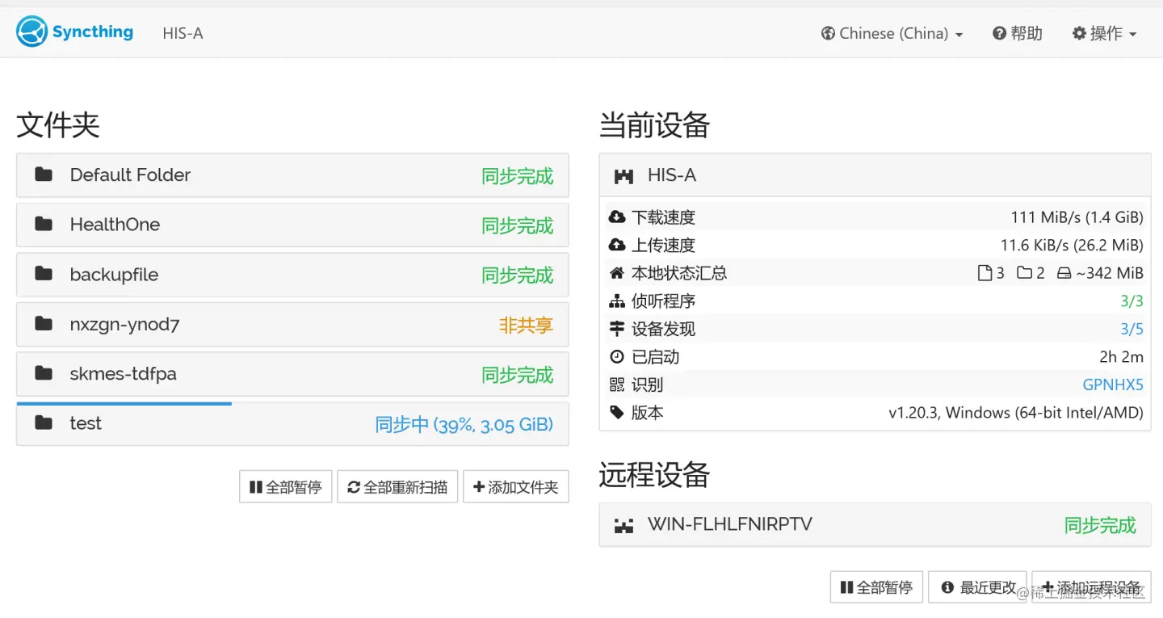Click 非共享 status of nxzgn-ynod7
This screenshot has height=618, width=1163.
click(526, 325)
